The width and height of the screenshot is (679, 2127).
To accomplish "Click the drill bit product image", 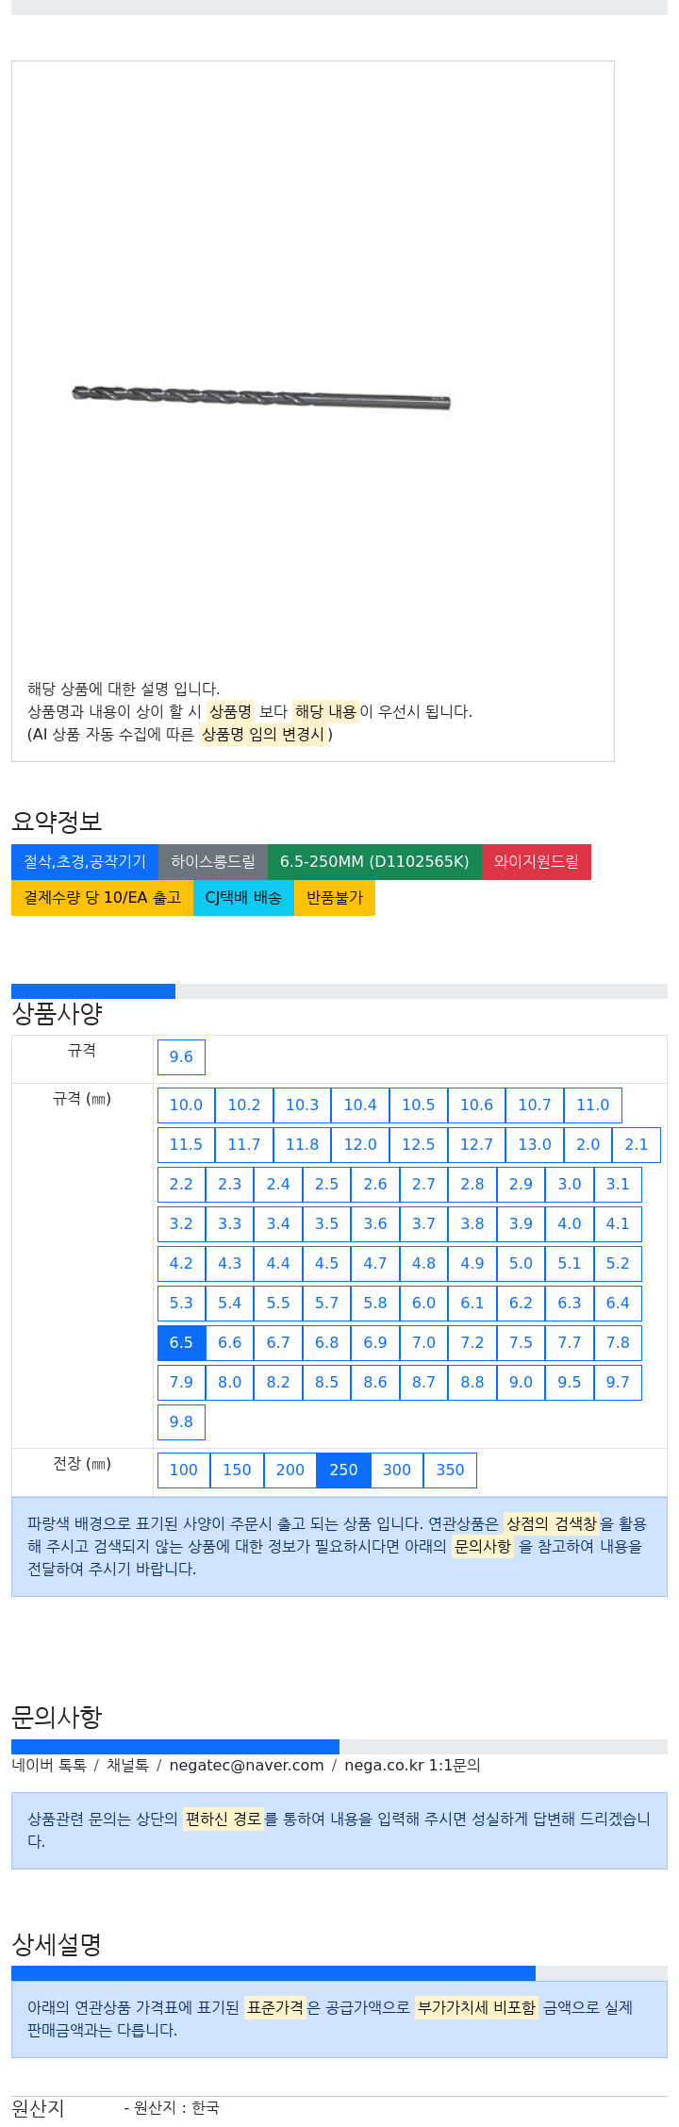I will click(261, 396).
